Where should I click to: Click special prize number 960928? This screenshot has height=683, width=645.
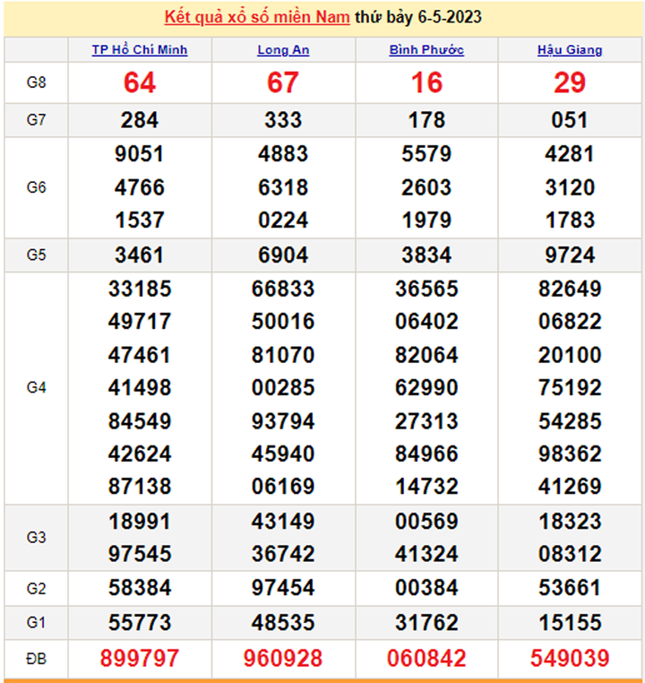tap(283, 659)
